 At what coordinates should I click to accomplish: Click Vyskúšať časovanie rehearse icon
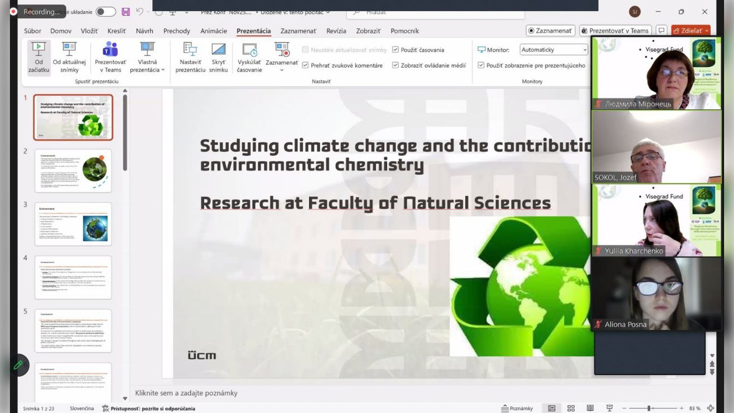point(249,50)
